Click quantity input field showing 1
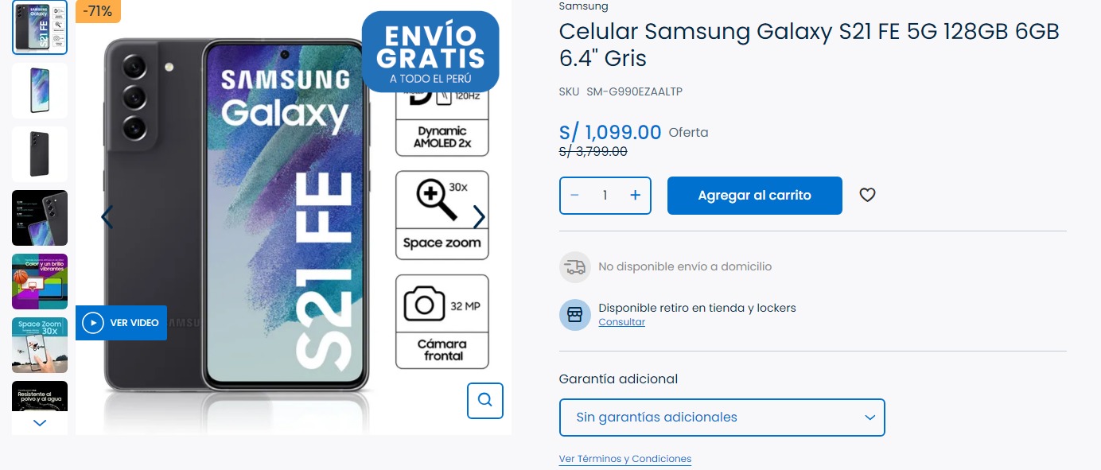 (605, 196)
